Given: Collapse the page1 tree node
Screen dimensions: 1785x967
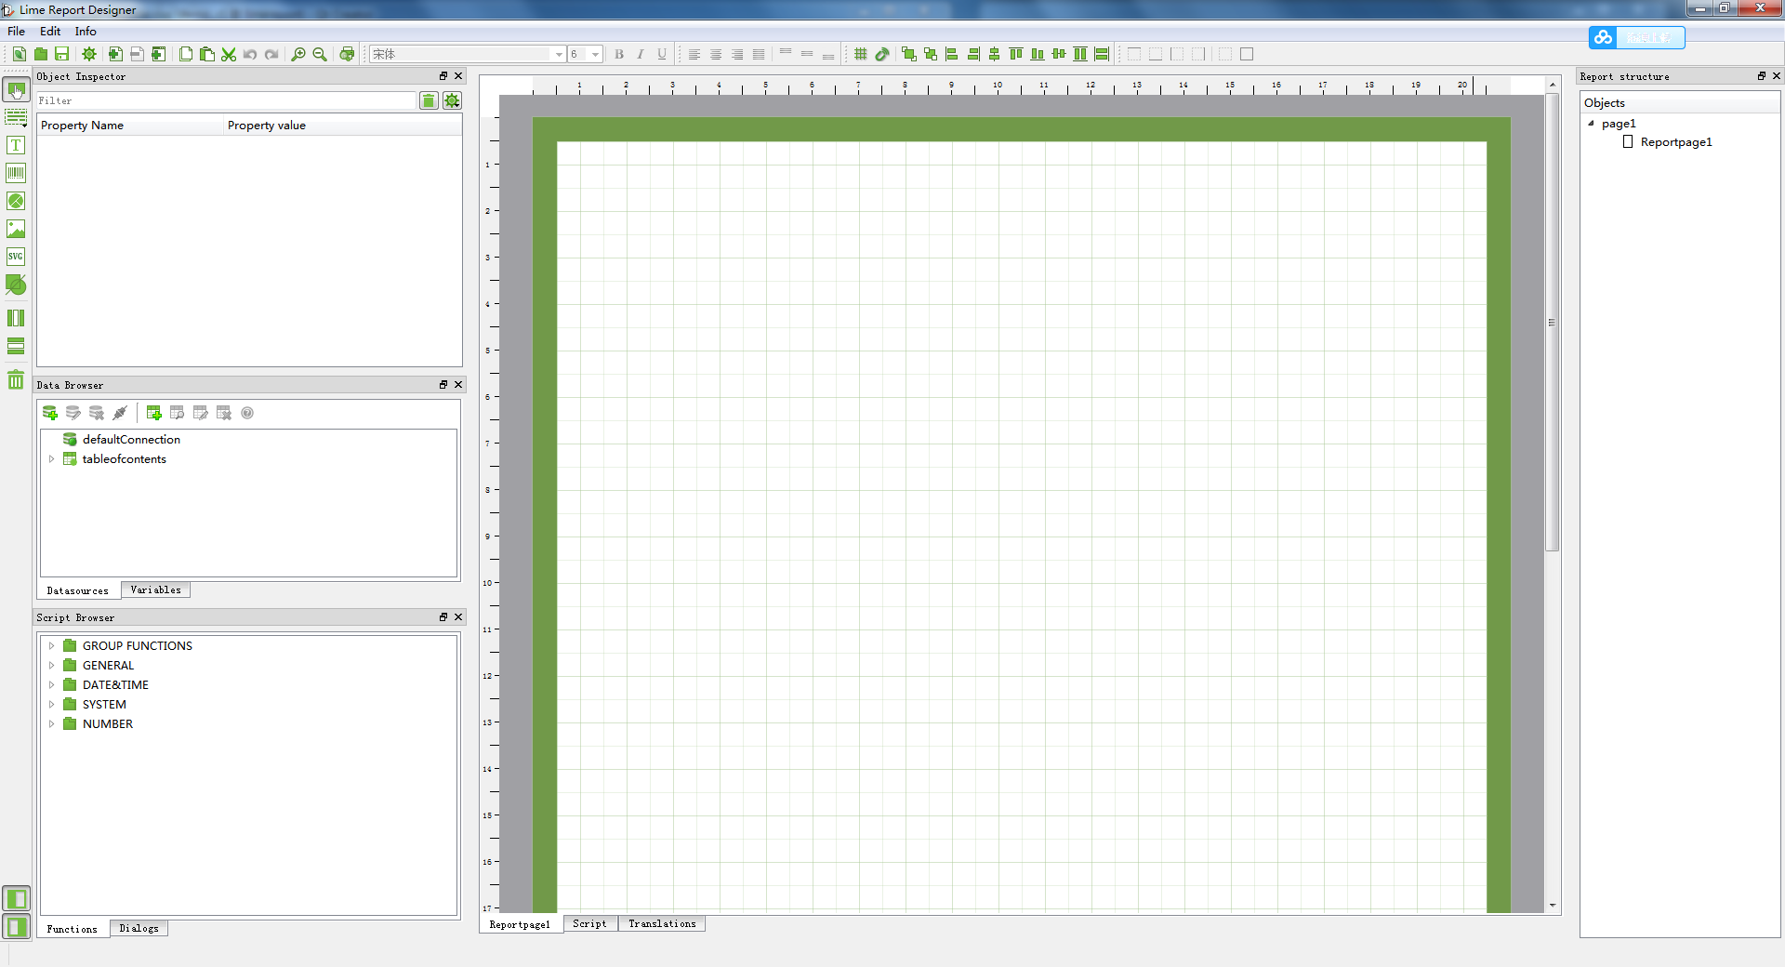Looking at the screenshot, I should [1591, 124].
